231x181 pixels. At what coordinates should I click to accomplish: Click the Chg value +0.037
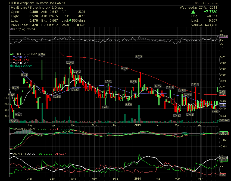(212, 16)
